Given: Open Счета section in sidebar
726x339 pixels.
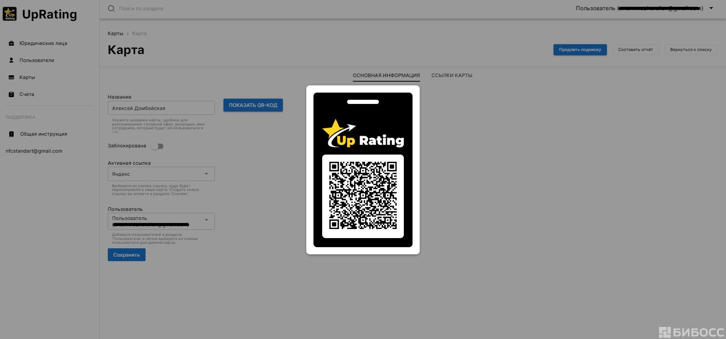Looking at the screenshot, I should click(27, 94).
